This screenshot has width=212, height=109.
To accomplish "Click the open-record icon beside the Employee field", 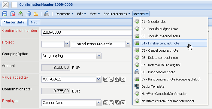I will pos(106,103).
